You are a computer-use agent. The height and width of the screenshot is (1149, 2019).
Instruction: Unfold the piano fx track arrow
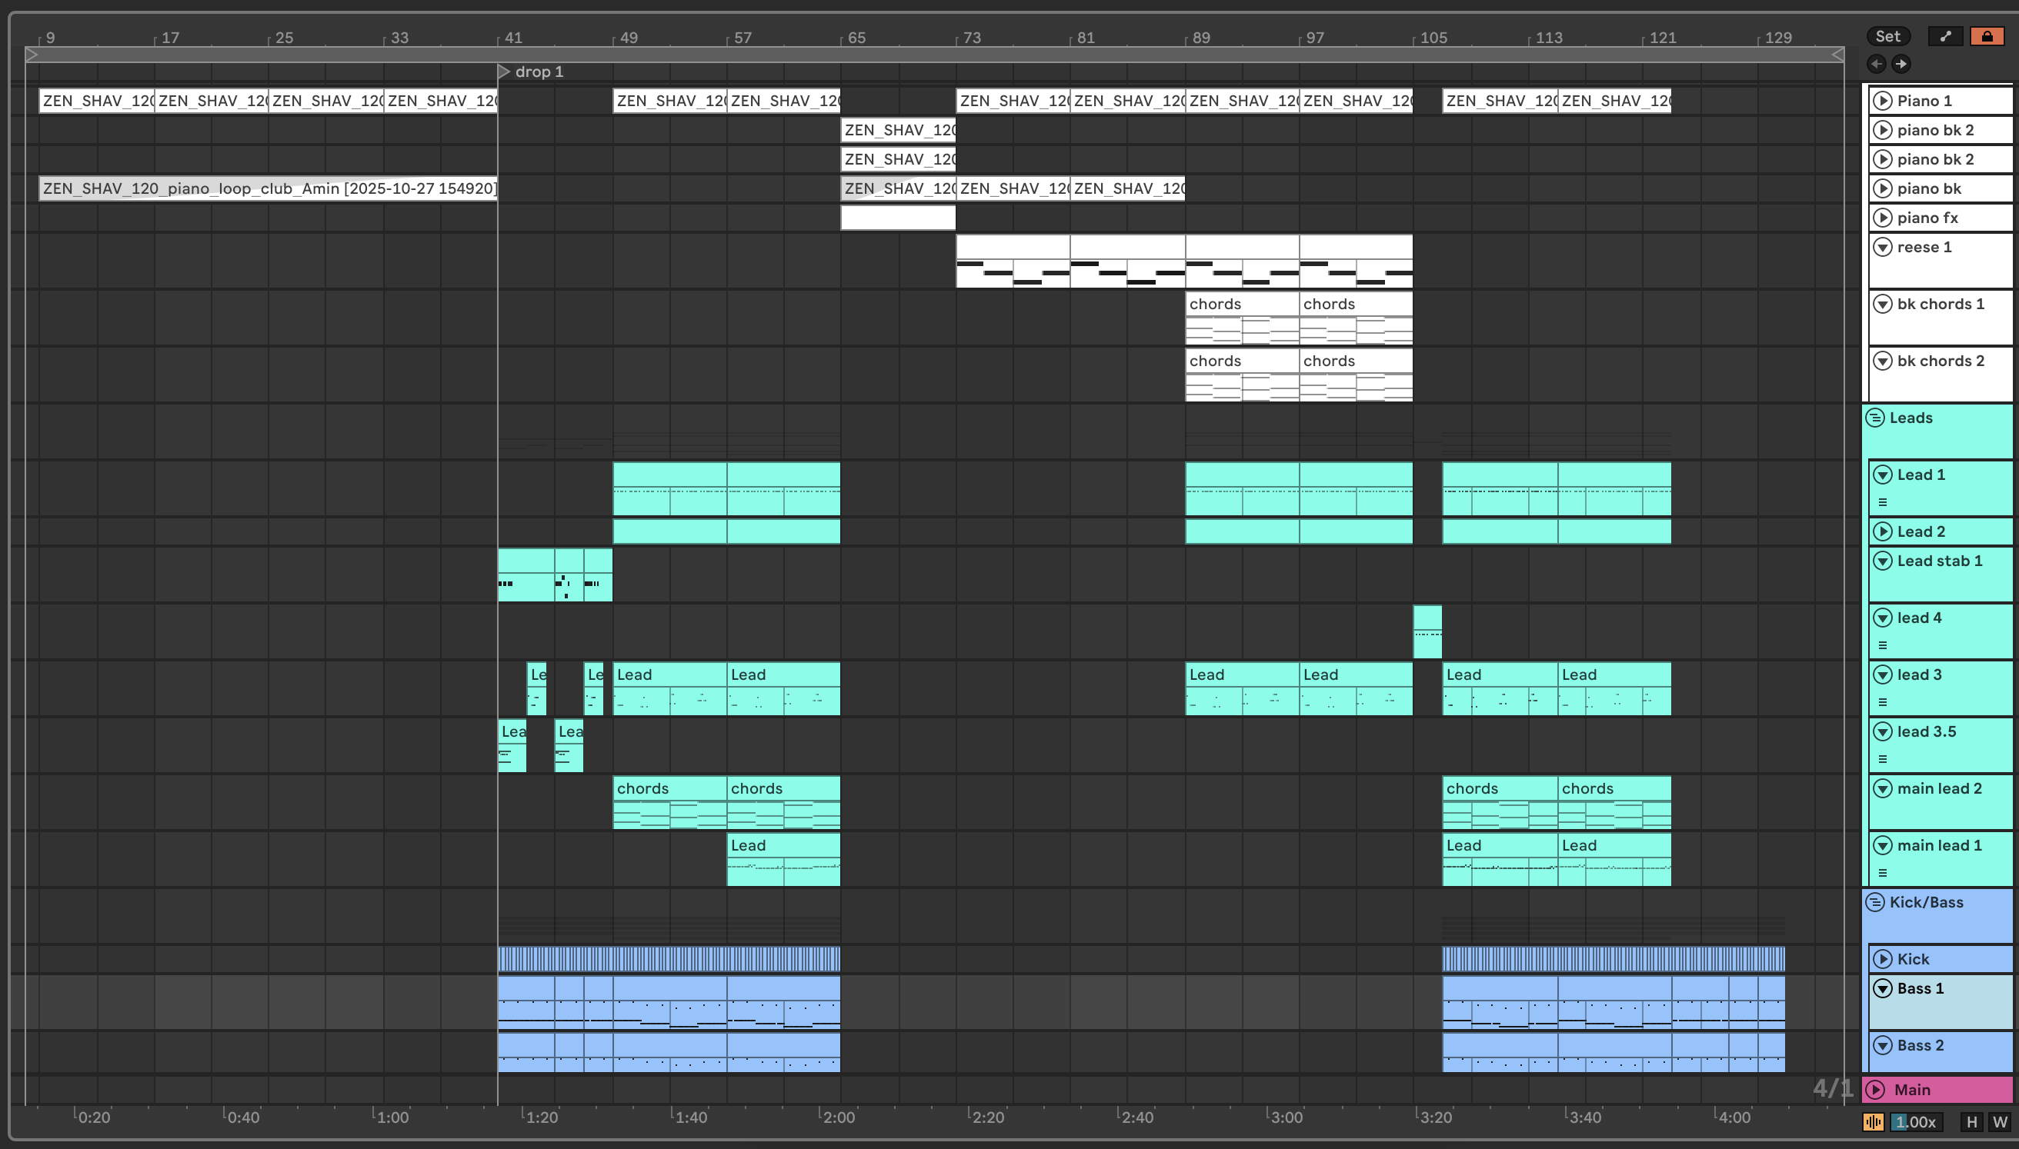[1884, 217]
